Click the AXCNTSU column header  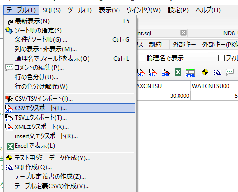(x=164, y=86)
